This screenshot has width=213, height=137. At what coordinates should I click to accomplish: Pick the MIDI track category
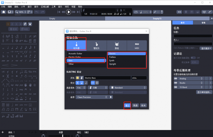[137, 45]
